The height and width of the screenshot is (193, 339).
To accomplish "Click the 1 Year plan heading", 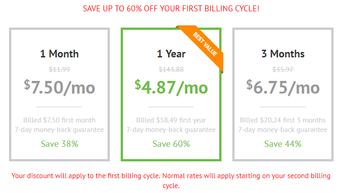I will click(171, 54).
